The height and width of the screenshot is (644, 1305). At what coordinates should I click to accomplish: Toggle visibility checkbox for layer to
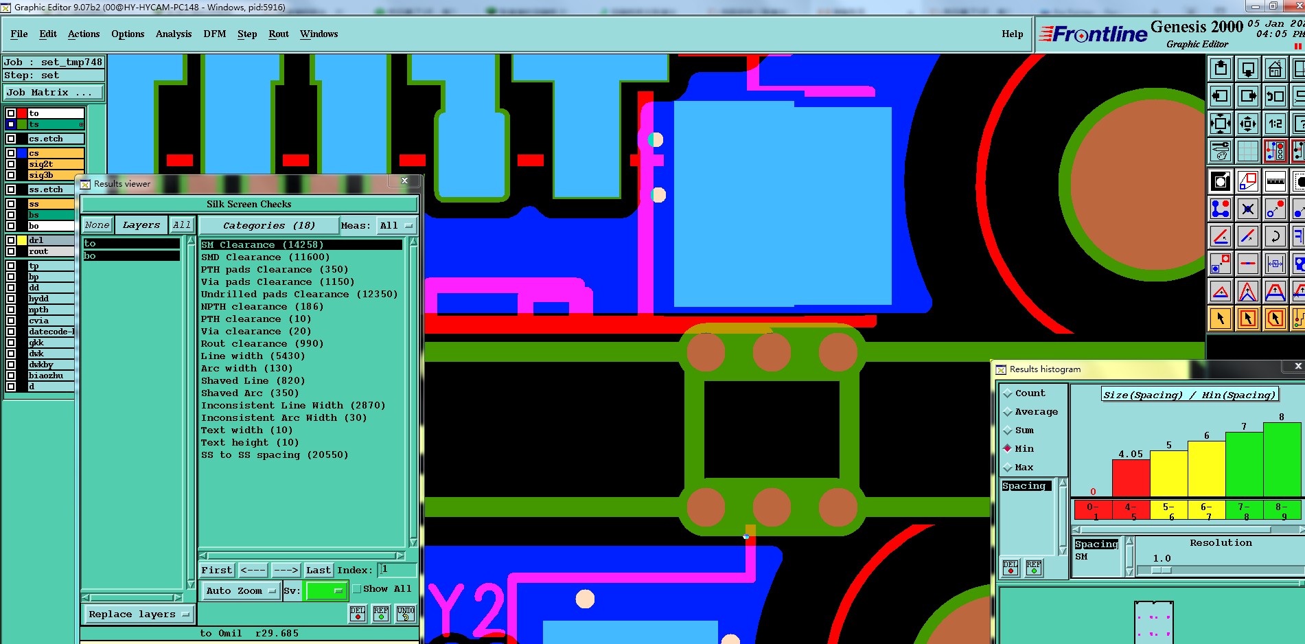coord(11,113)
